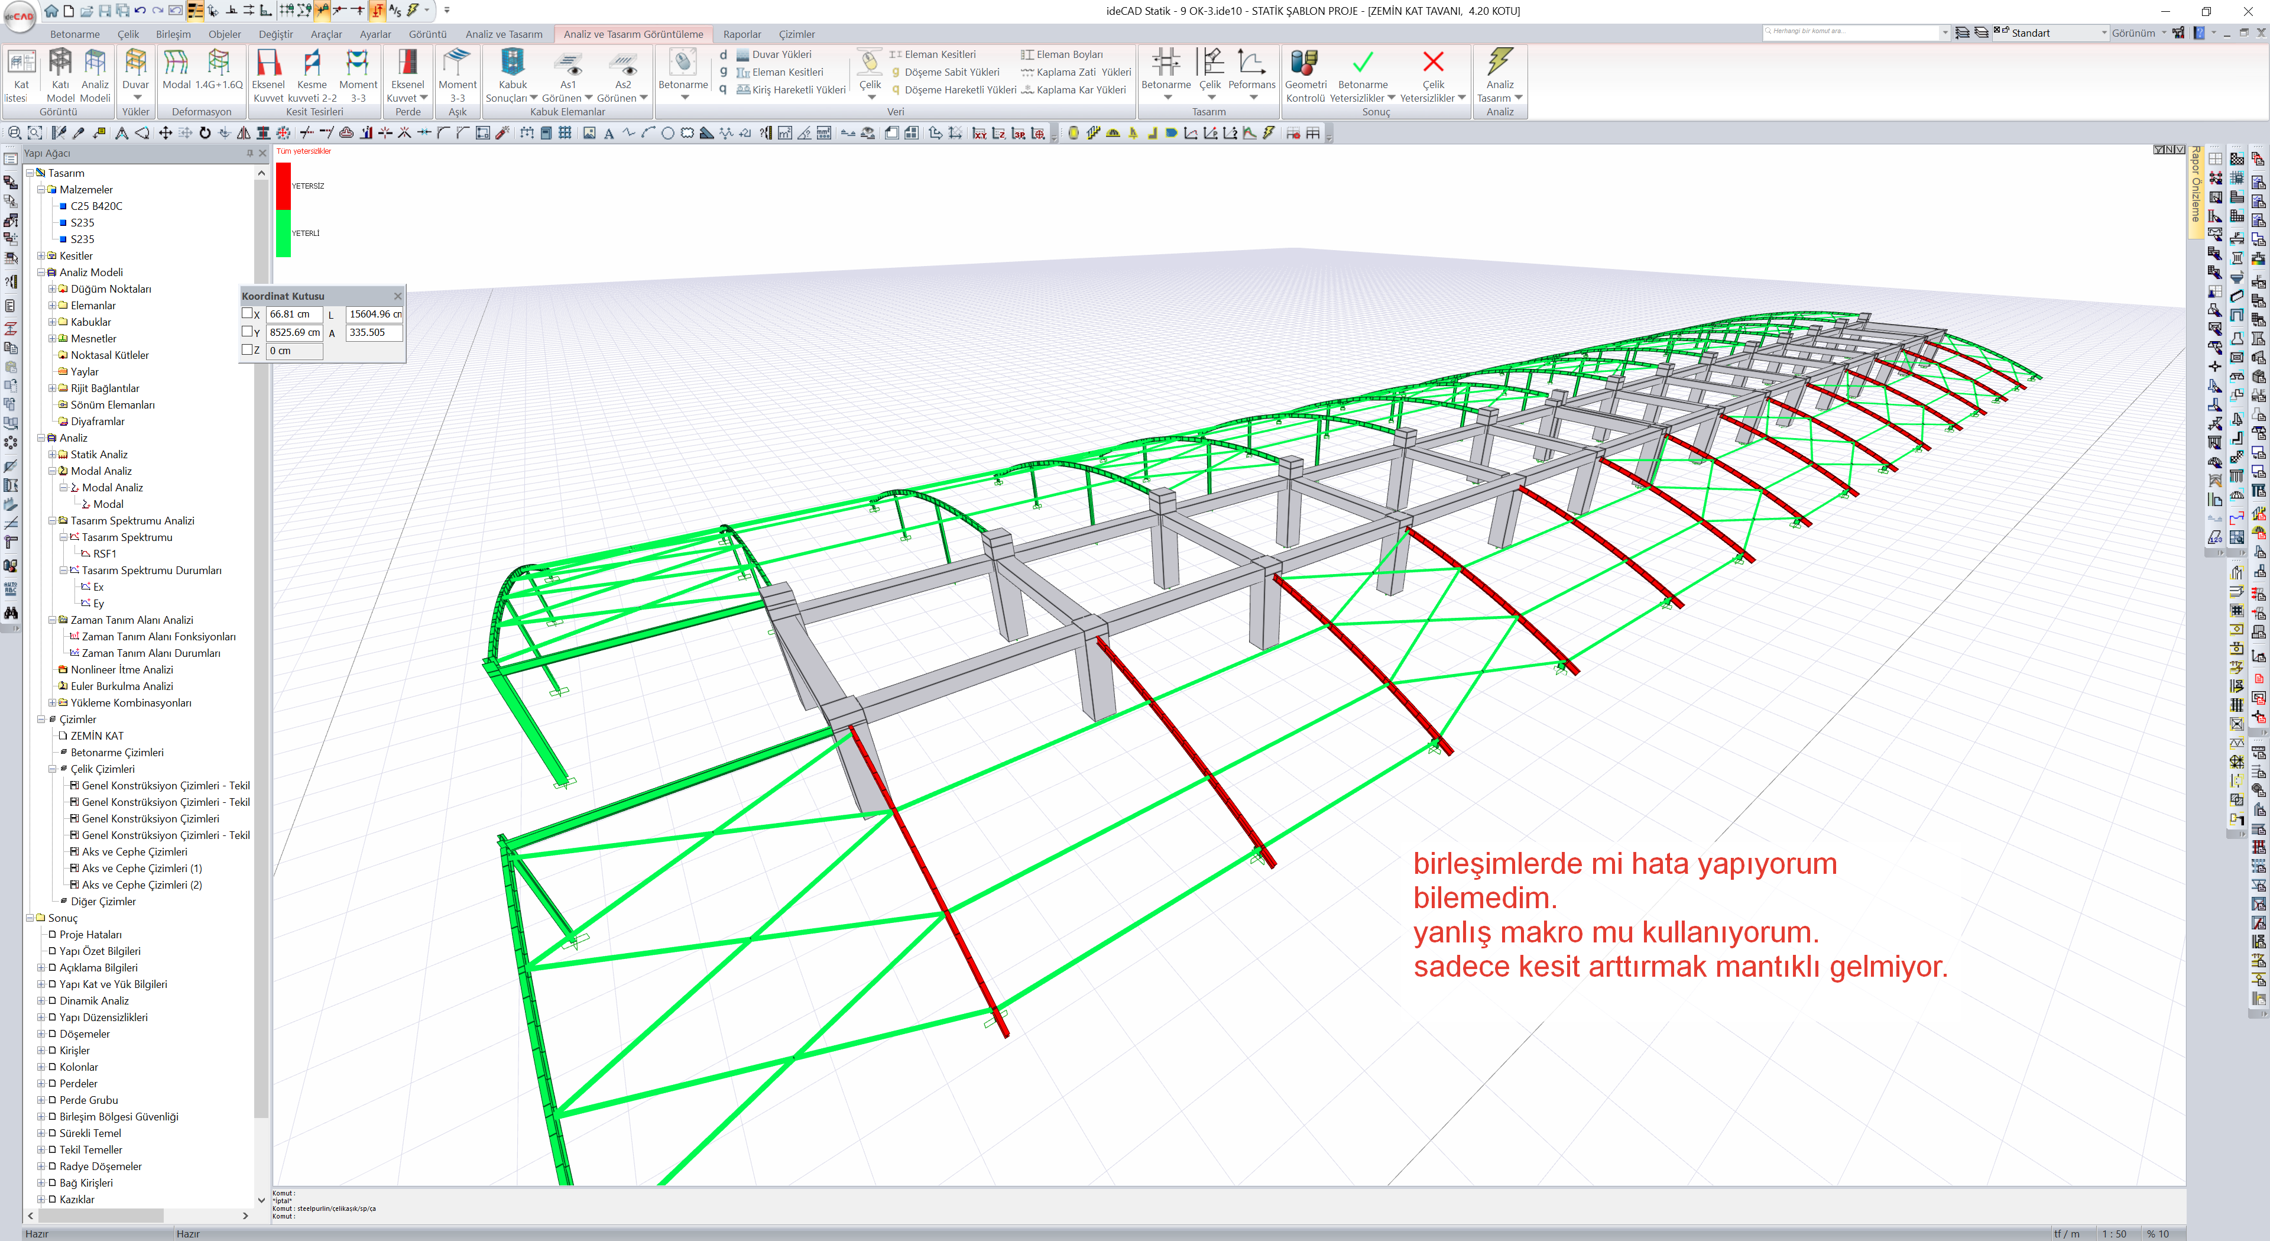Toggle Kirişler checkbox in tree
This screenshot has height=1241, width=2270.
pos(52,1051)
